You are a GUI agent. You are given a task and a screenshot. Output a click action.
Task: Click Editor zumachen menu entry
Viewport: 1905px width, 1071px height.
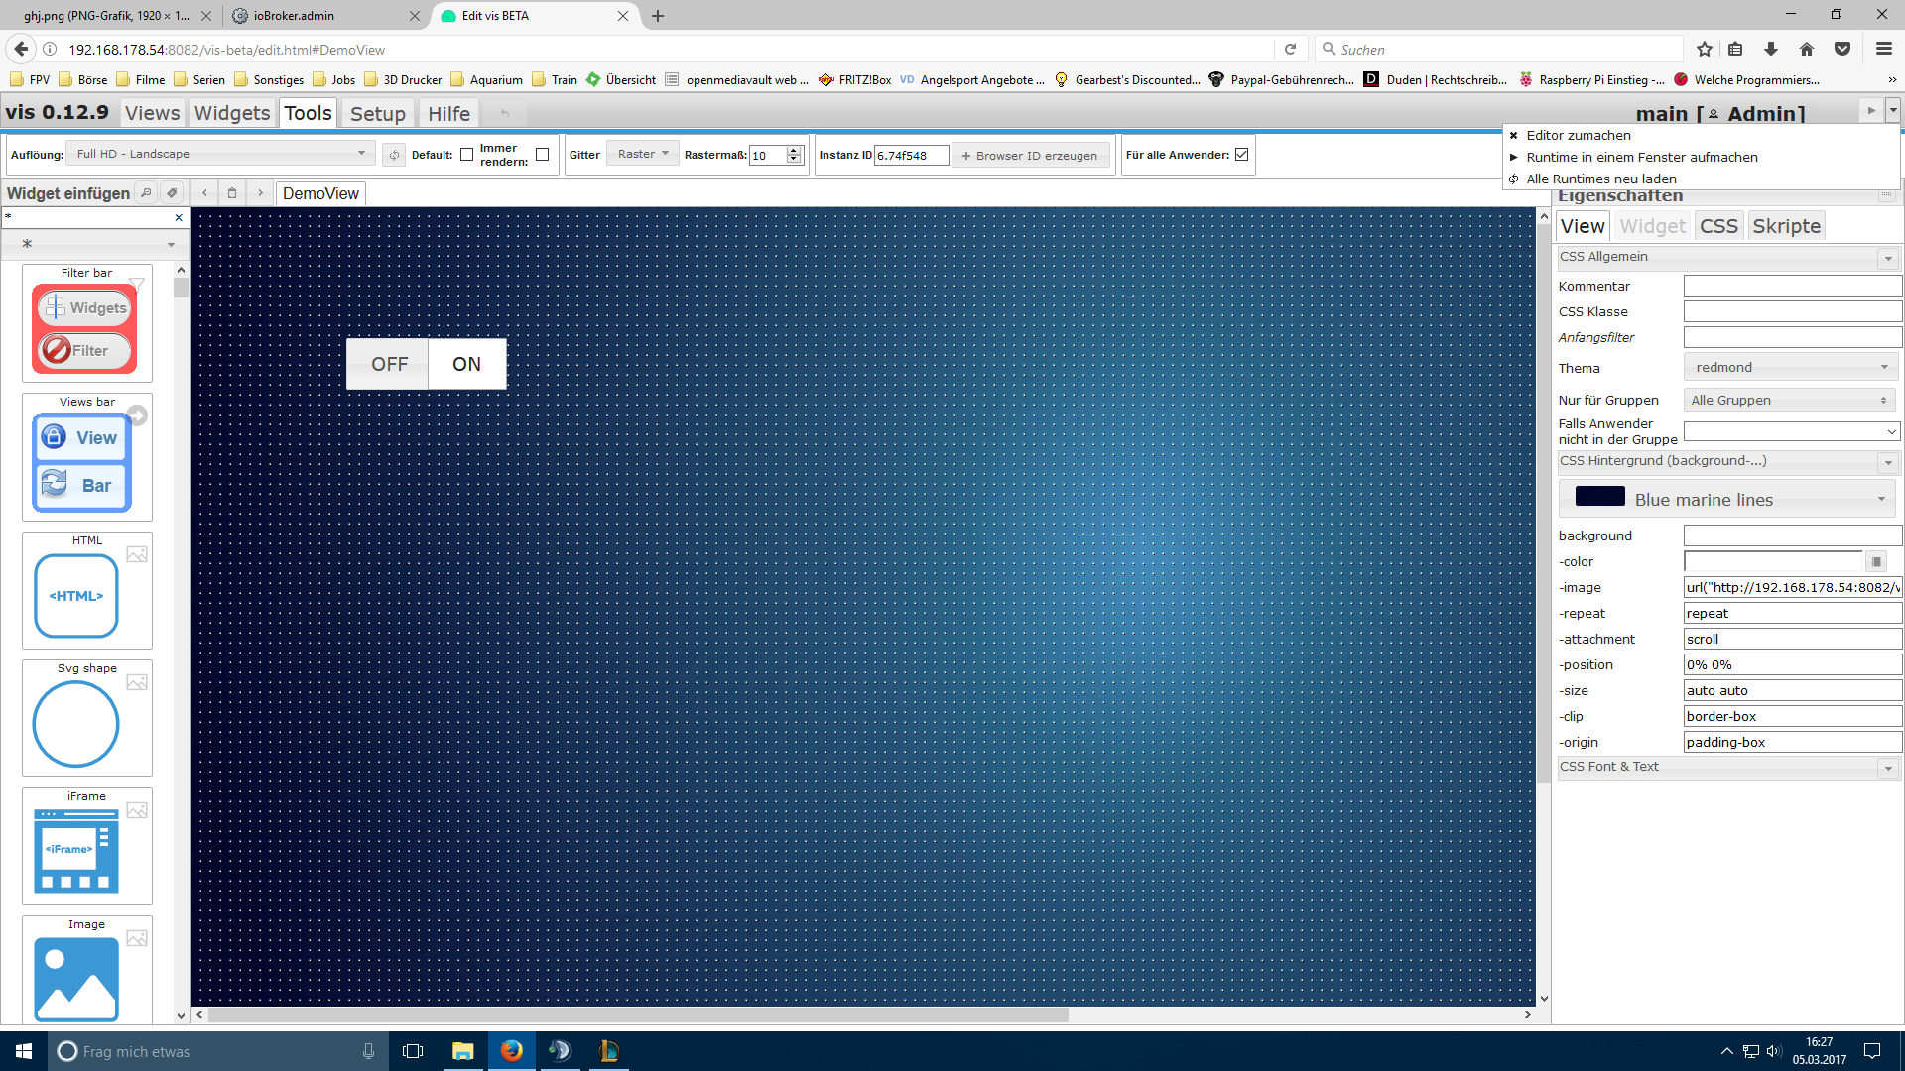[1578, 136]
